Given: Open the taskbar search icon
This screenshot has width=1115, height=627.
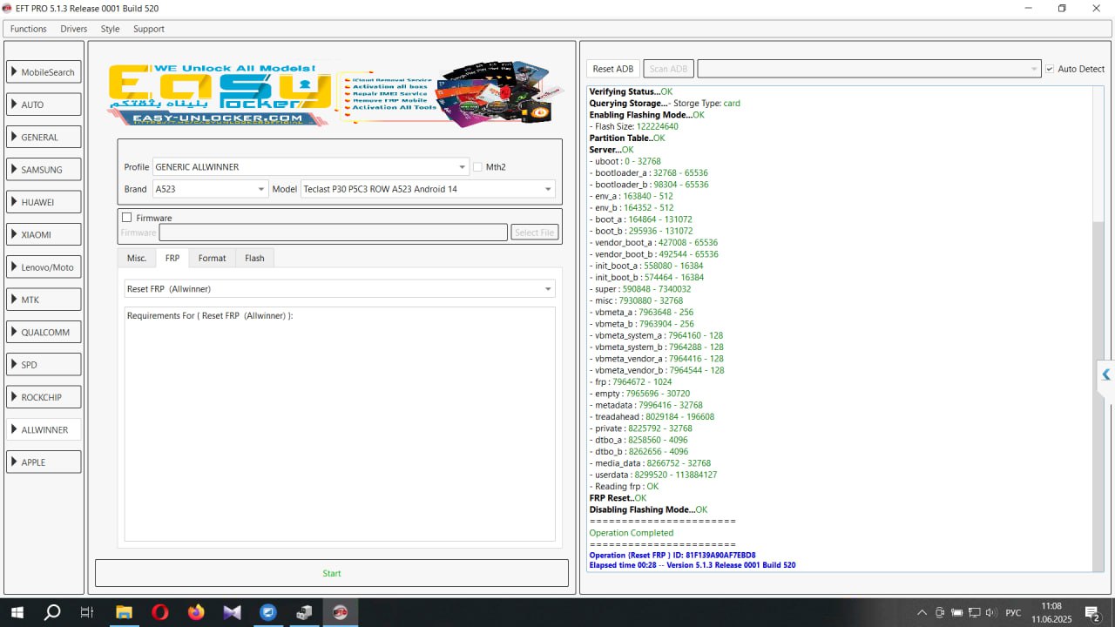Looking at the screenshot, I should tap(52, 612).
